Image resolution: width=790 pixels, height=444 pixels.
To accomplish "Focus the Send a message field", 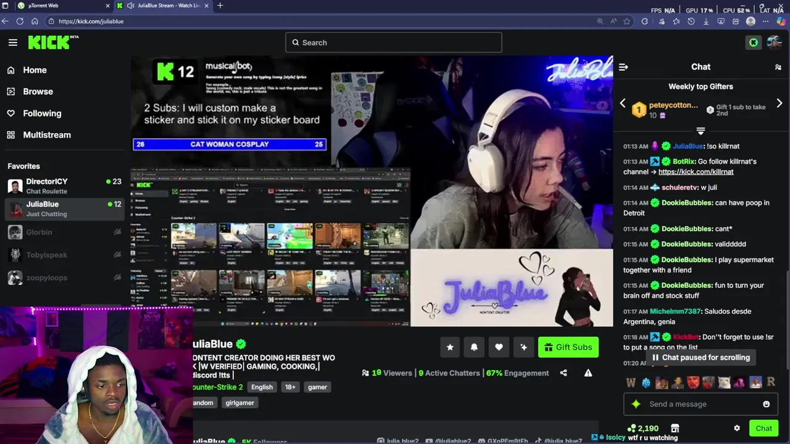I will (701, 404).
